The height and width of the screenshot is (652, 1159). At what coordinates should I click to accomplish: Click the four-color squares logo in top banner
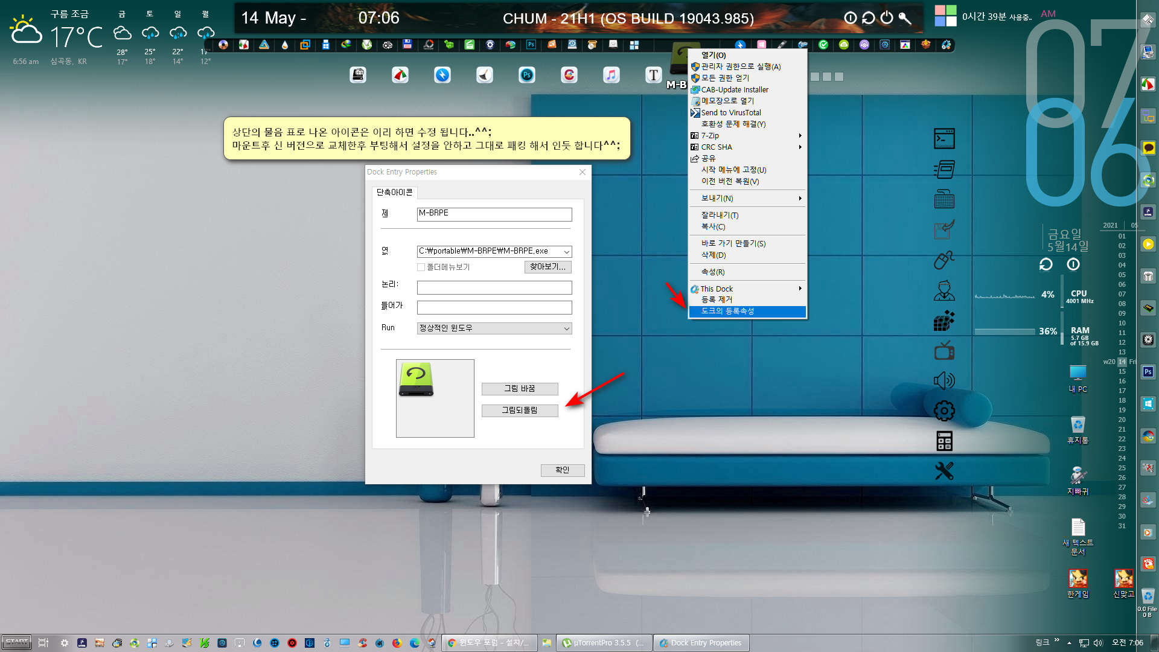(945, 16)
